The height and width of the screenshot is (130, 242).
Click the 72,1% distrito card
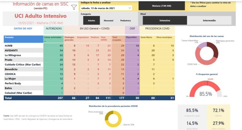click(218, 113)
